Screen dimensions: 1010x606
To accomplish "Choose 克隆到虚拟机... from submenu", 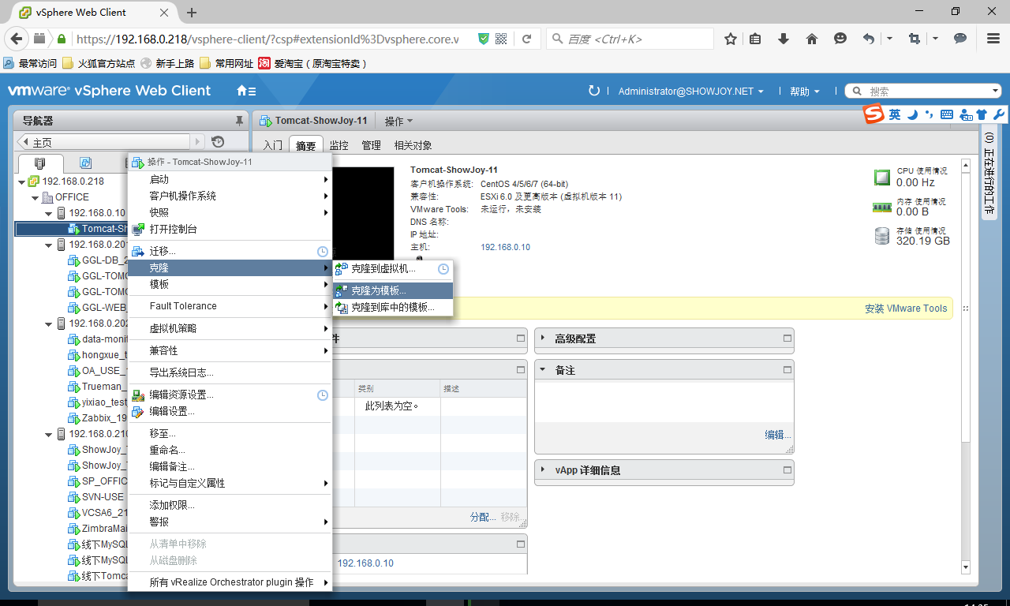I will [x=393, y=269].
